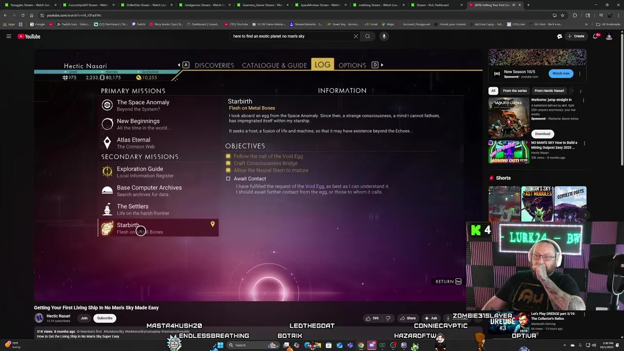
Task: Toggle 'Craft Consciousness Bridge' checkbox
Action: tap(228, 163)
